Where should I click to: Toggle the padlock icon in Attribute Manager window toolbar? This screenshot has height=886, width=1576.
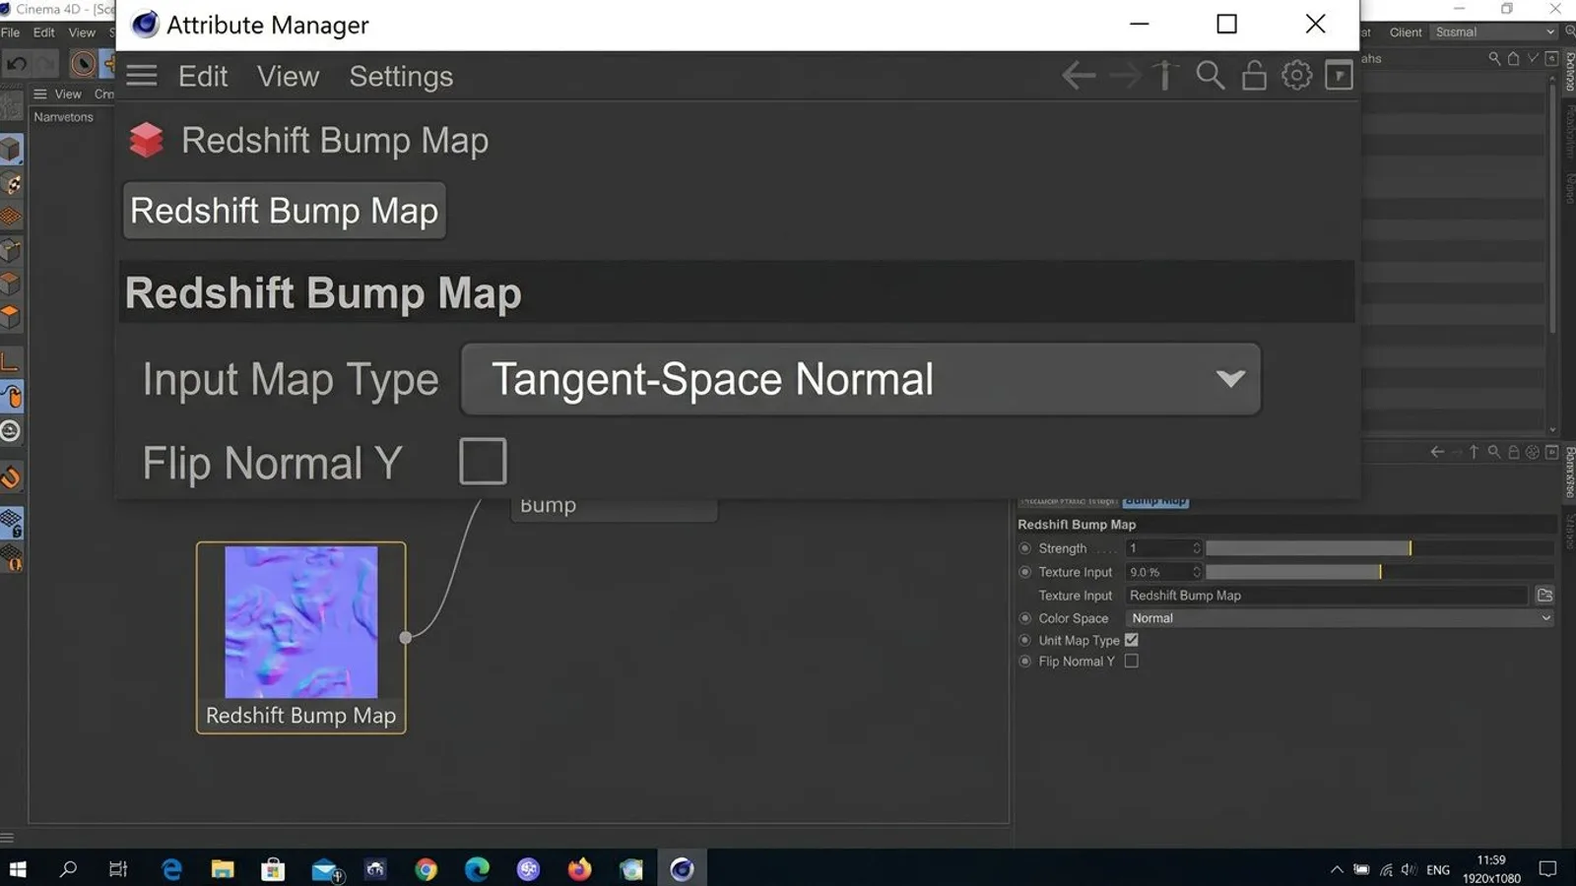pyautogui.click(x=1254, y=75)
